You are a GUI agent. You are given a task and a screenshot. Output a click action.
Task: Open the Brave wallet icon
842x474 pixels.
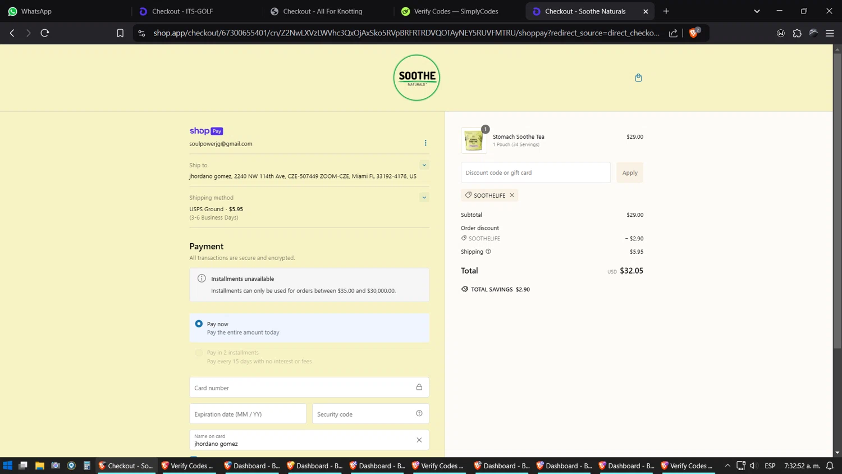pyautogui.click(x=781, y=33)
